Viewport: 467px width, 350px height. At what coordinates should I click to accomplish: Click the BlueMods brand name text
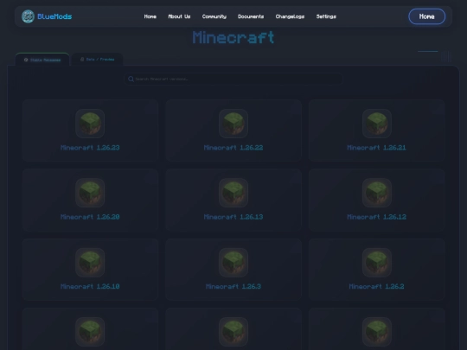pyautogui.click(x=54, y=16)
